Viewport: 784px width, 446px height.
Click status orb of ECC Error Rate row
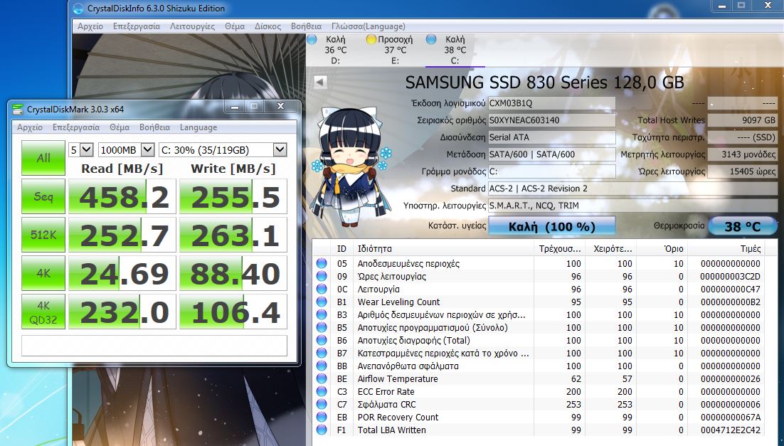[322, 391]
